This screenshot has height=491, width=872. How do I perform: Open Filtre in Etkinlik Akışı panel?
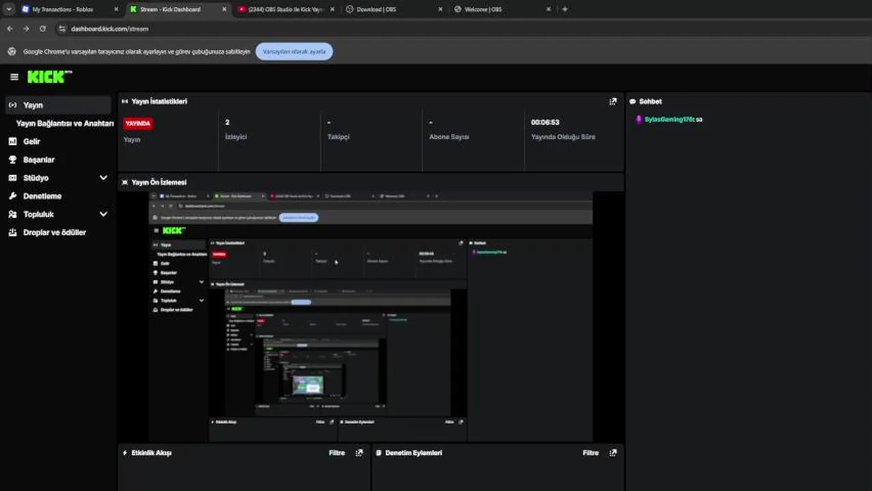337,453
